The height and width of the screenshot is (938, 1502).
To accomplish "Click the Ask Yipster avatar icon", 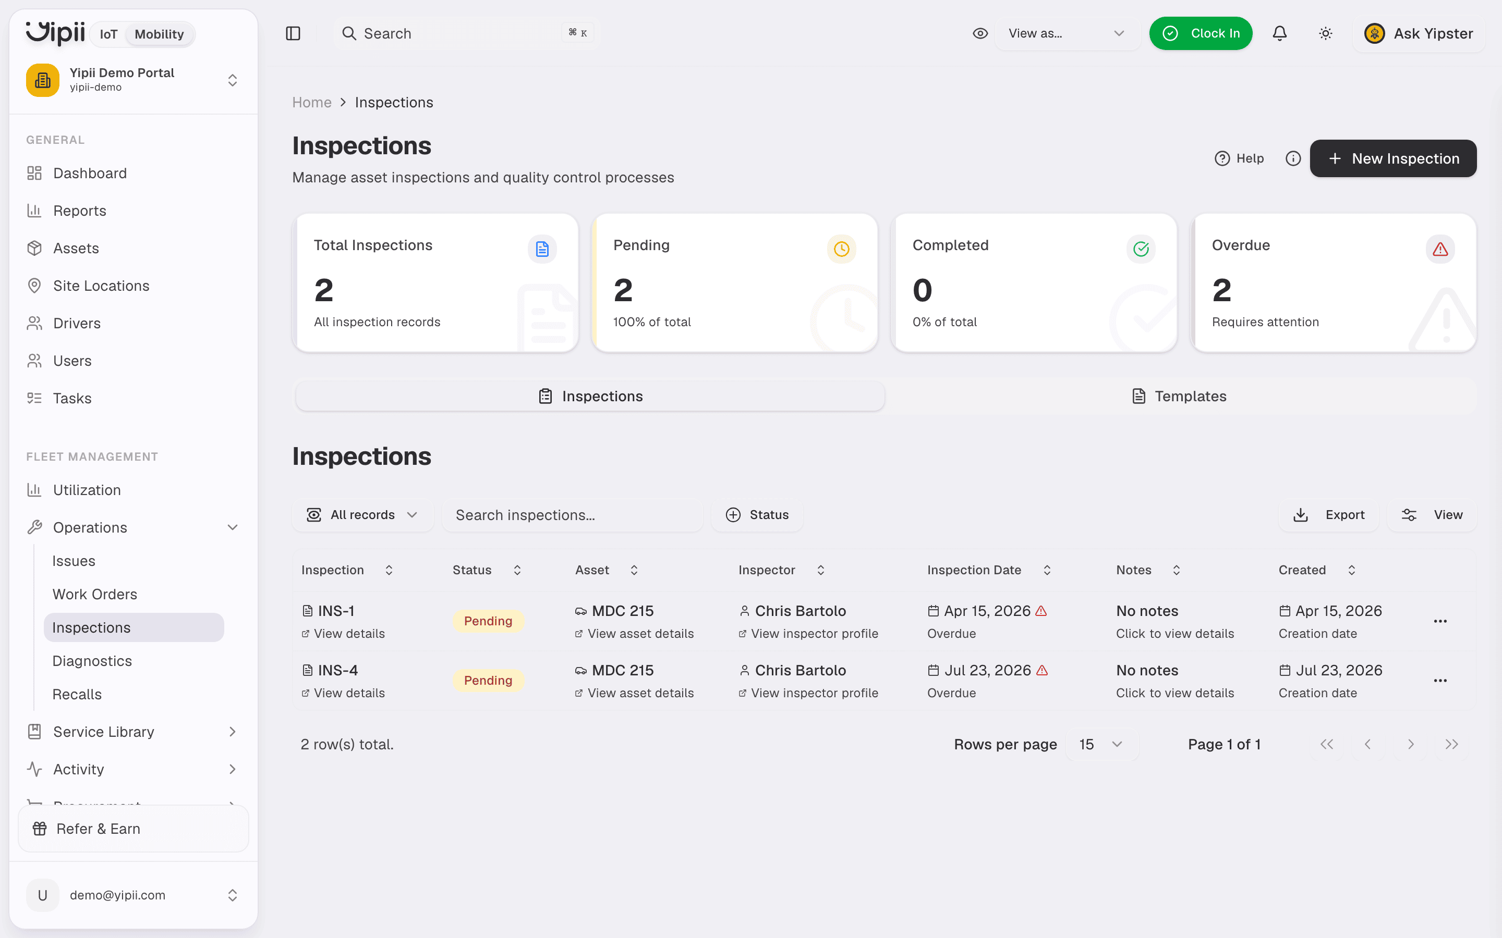I will (1374, 33).
